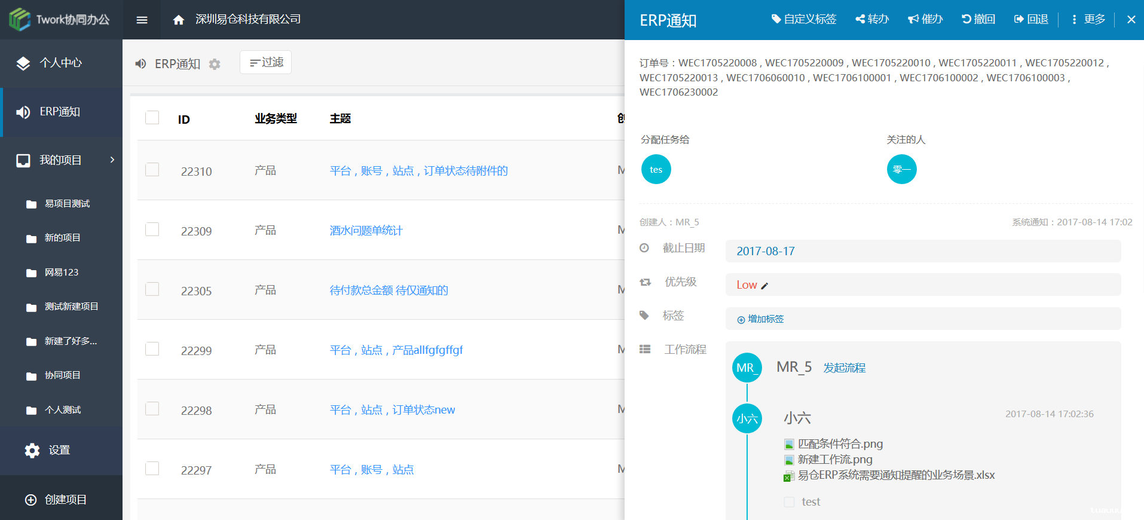Screen dimensions: 1144x520
Task: Click the home icon beside company name
Action: click(x=178, y=20)
